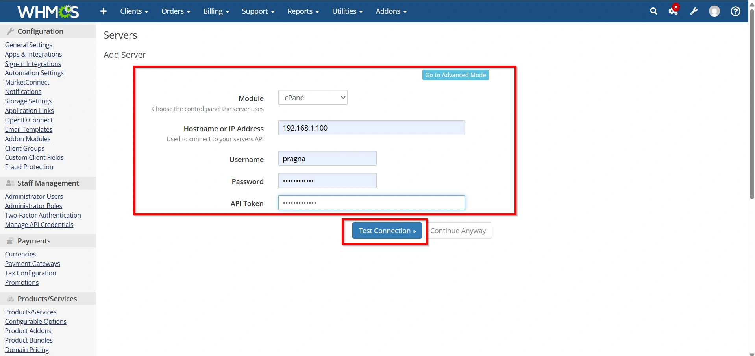
Task: Expand the Module cPanel dropdown
Action: [313, 98]
